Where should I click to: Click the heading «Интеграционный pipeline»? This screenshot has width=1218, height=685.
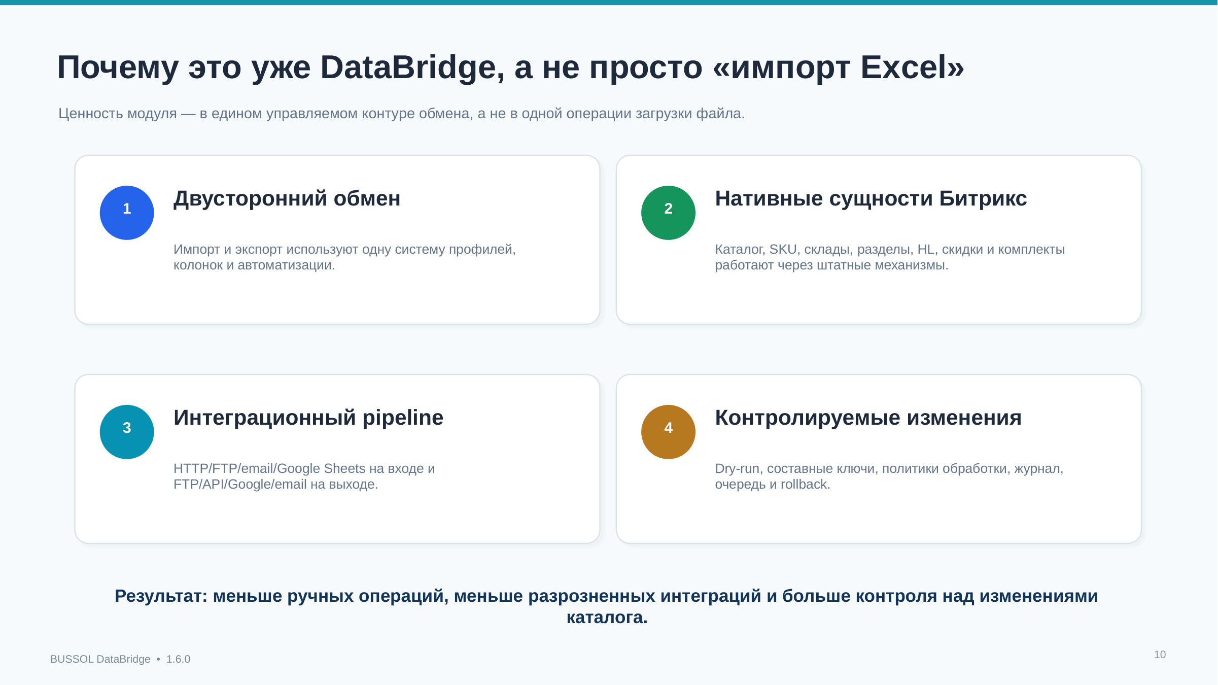tap(308, 418)
